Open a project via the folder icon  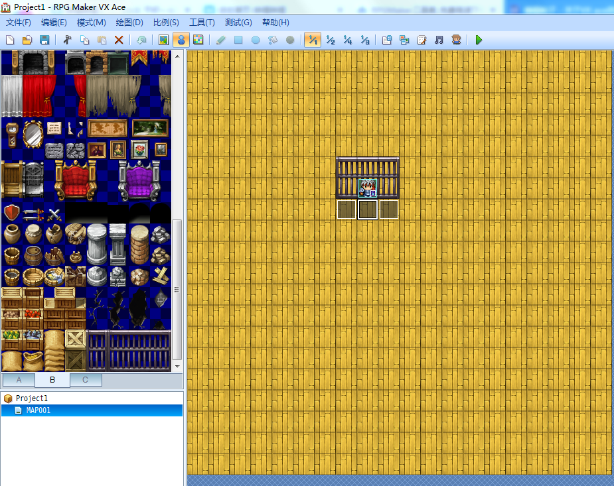tap(27, 40)
